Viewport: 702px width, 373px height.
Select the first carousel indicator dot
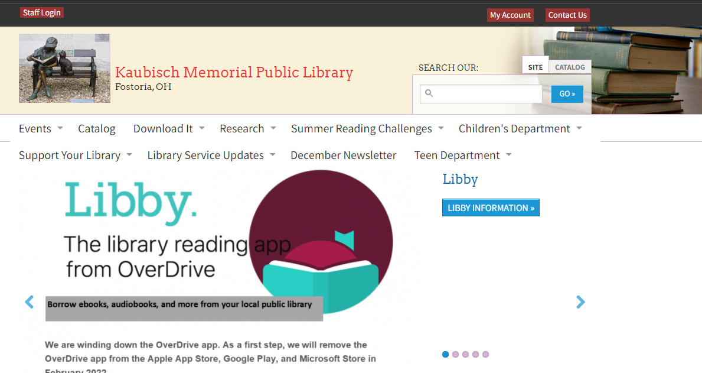[445, 354]
